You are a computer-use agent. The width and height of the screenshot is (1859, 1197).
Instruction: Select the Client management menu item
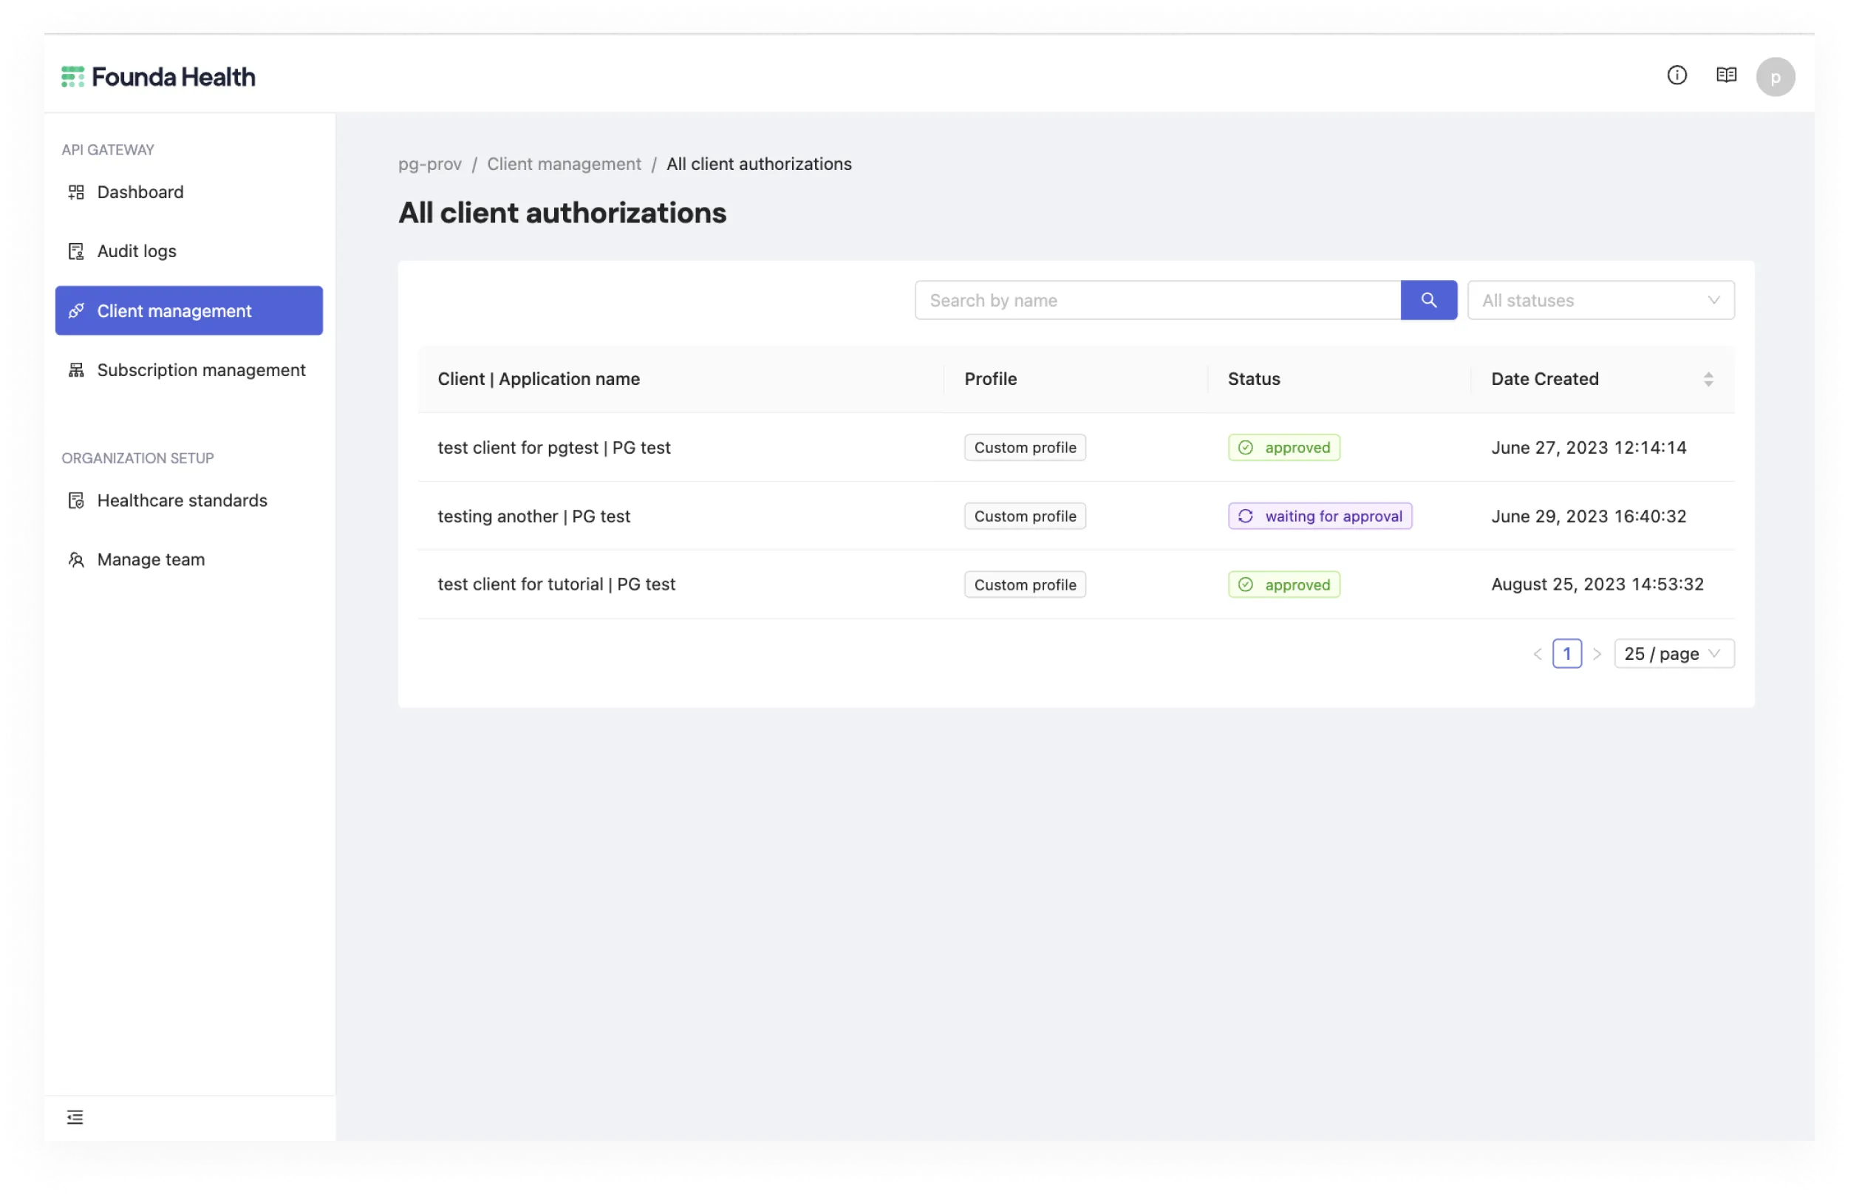(189, 311)
